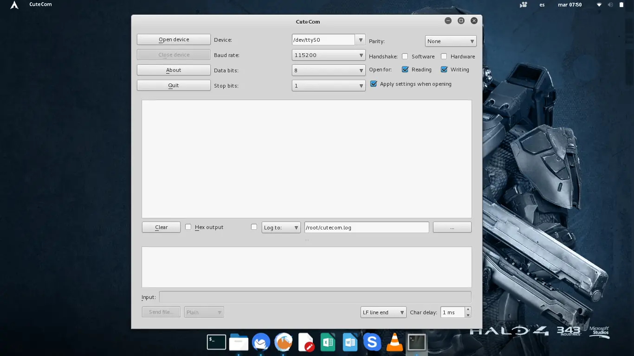Screen dimensions: 634x356
Task: Click the Quit button
Action: 174,85
